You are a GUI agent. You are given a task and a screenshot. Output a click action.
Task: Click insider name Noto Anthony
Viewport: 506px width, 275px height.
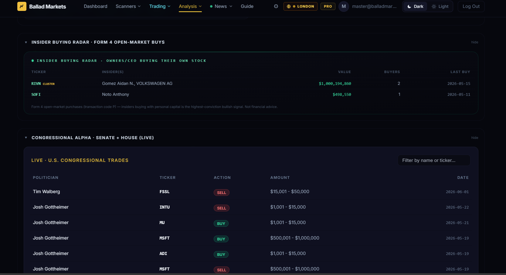[x=115, y=95]
